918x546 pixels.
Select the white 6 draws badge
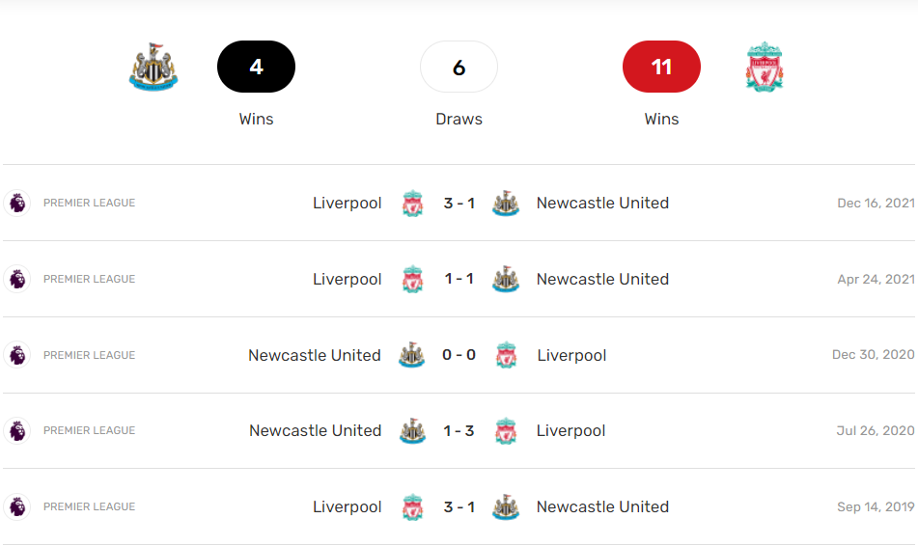pyautogui.click(x=459, y=68)
